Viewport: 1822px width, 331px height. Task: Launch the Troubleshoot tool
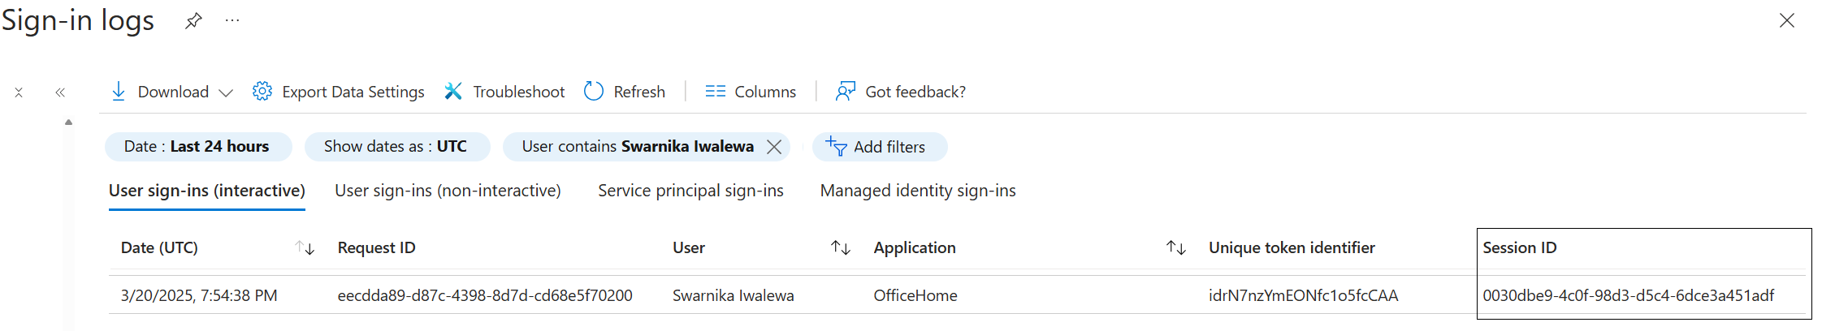(x=453, y=92)
